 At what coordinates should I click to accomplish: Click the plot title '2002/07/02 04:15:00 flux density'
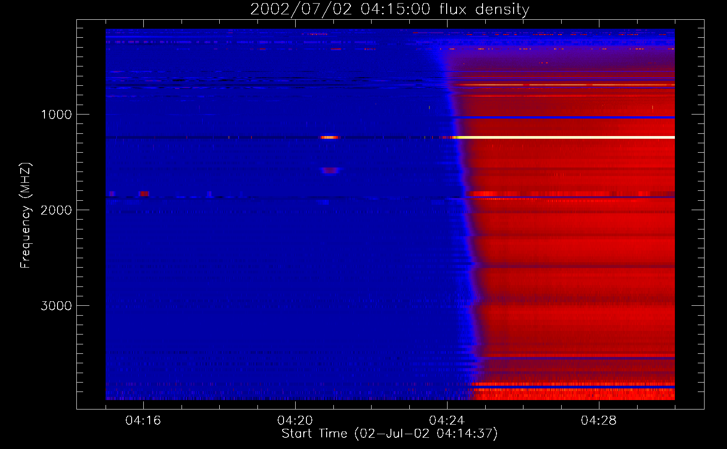click(x=390, y=9)
